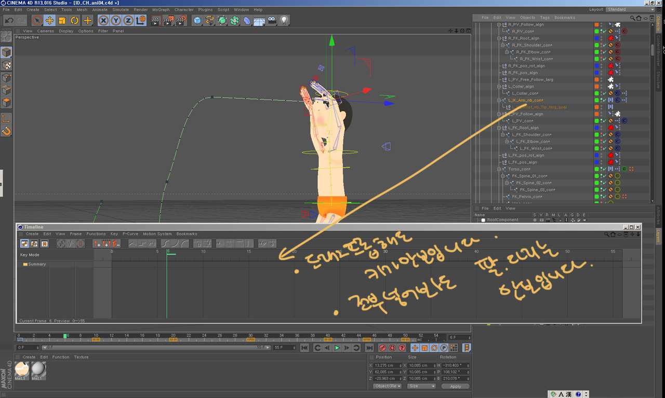The width and height of the screenshot is (665, 398).
Task: Select the Texture mode checker icon
Action: click(x=6, y=65)
